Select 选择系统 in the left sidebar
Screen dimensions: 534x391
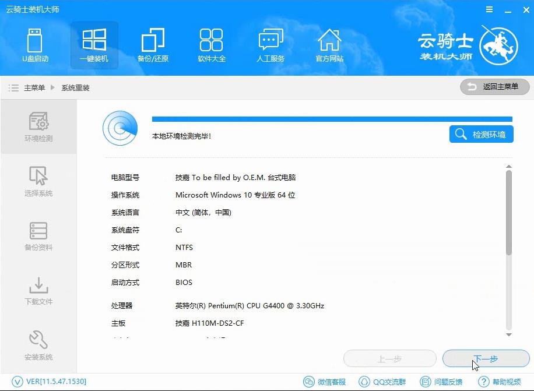[38, 181]
